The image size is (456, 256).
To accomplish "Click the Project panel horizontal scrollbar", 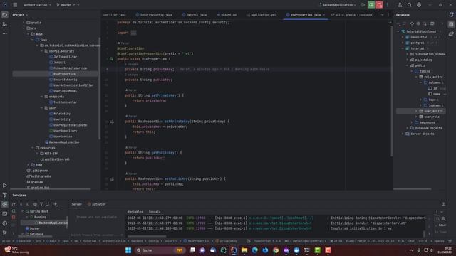I will coord(51,189).
